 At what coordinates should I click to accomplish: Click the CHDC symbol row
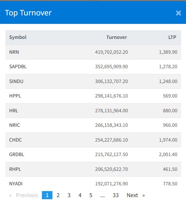pyautogui.click(x=15, y=140)
